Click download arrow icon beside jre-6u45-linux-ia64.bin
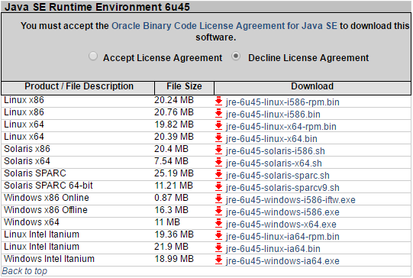The width and height of the screenshot is (413, 278). (218, 247)
